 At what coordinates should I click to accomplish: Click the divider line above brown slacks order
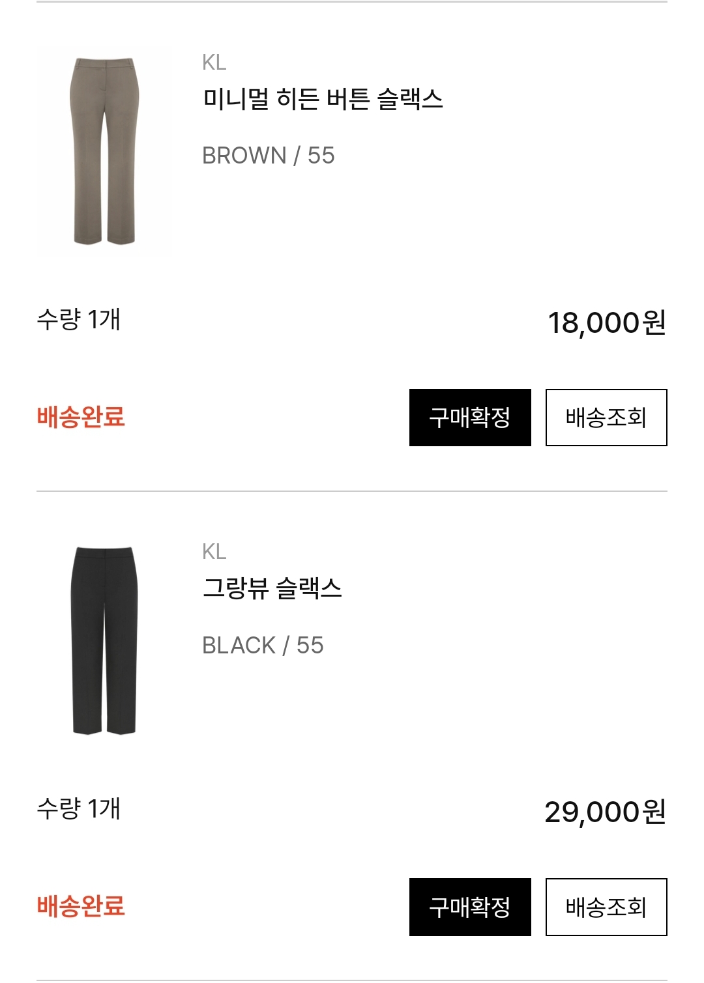click(x=352, y=2)
